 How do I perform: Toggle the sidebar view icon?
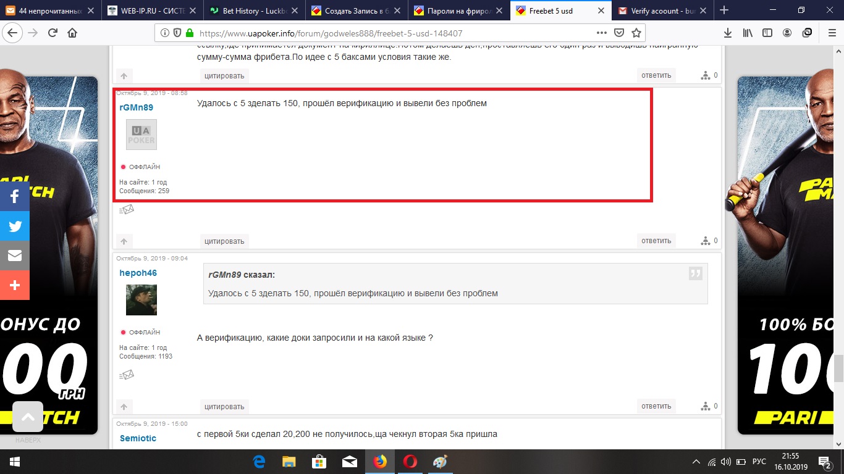(767, 33)
